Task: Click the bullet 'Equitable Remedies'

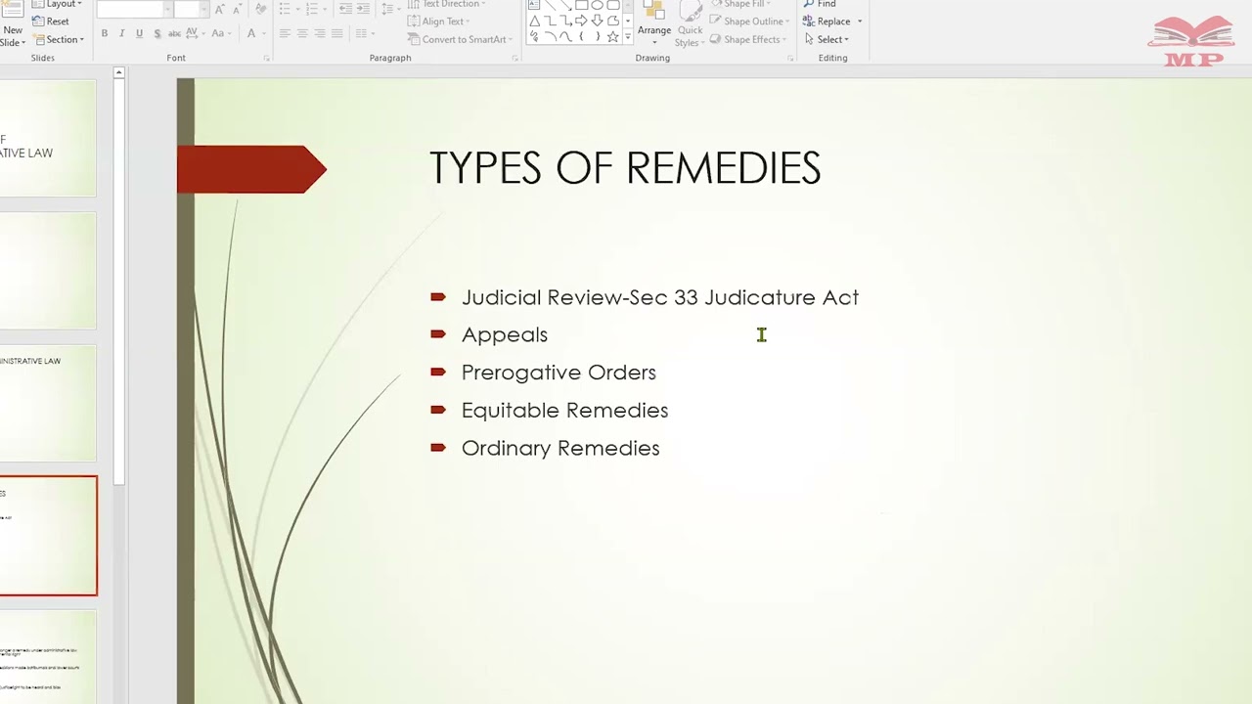Action: (564, 411)
